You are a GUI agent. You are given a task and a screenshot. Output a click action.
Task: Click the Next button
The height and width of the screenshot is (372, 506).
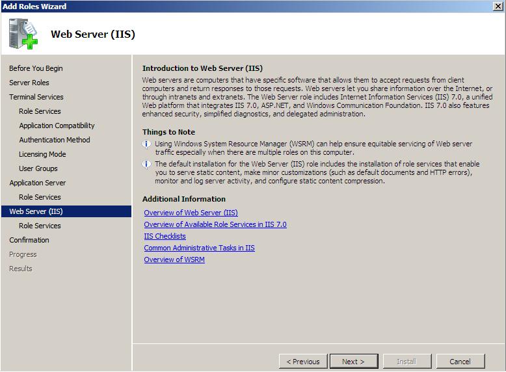click(x=354, y=362)
